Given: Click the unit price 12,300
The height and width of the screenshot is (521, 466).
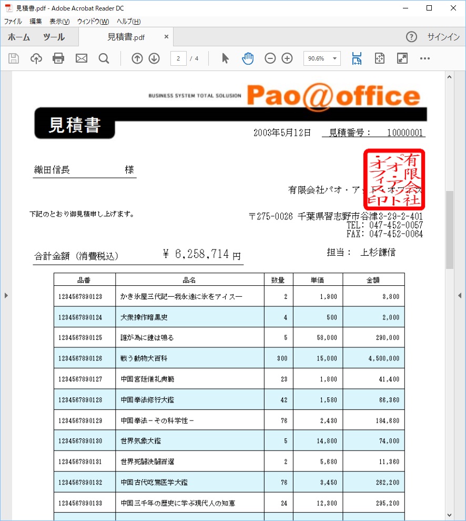Looking at the screenshot, I should pos(327,503).
